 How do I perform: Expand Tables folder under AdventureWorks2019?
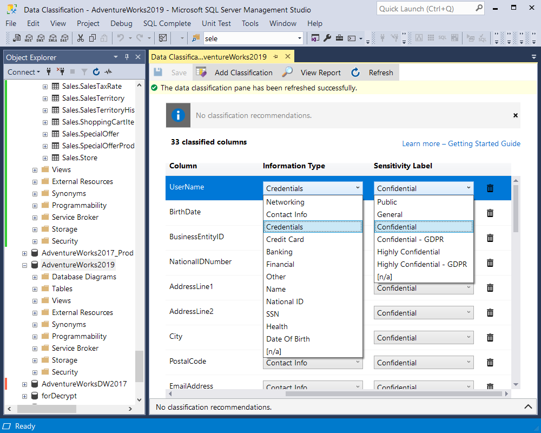35,289
